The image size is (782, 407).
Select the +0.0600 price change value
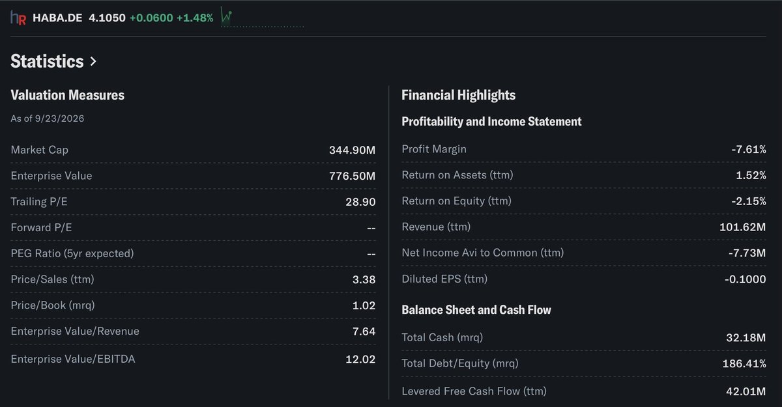coord(151,18)
